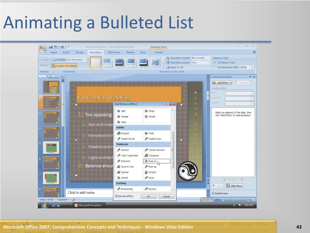Screen dimensions: 310x233
Task: Expand quick access toolbar customize arrow
Action: [68, 47]
